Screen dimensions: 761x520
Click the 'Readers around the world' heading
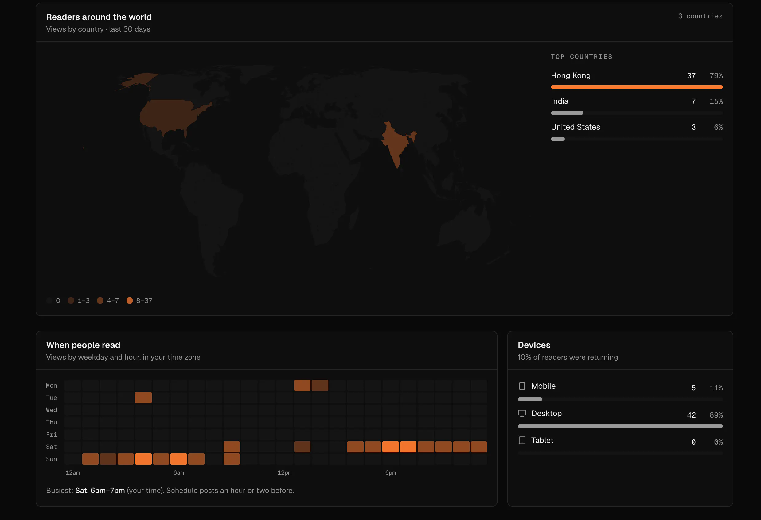tap(99, 17)
